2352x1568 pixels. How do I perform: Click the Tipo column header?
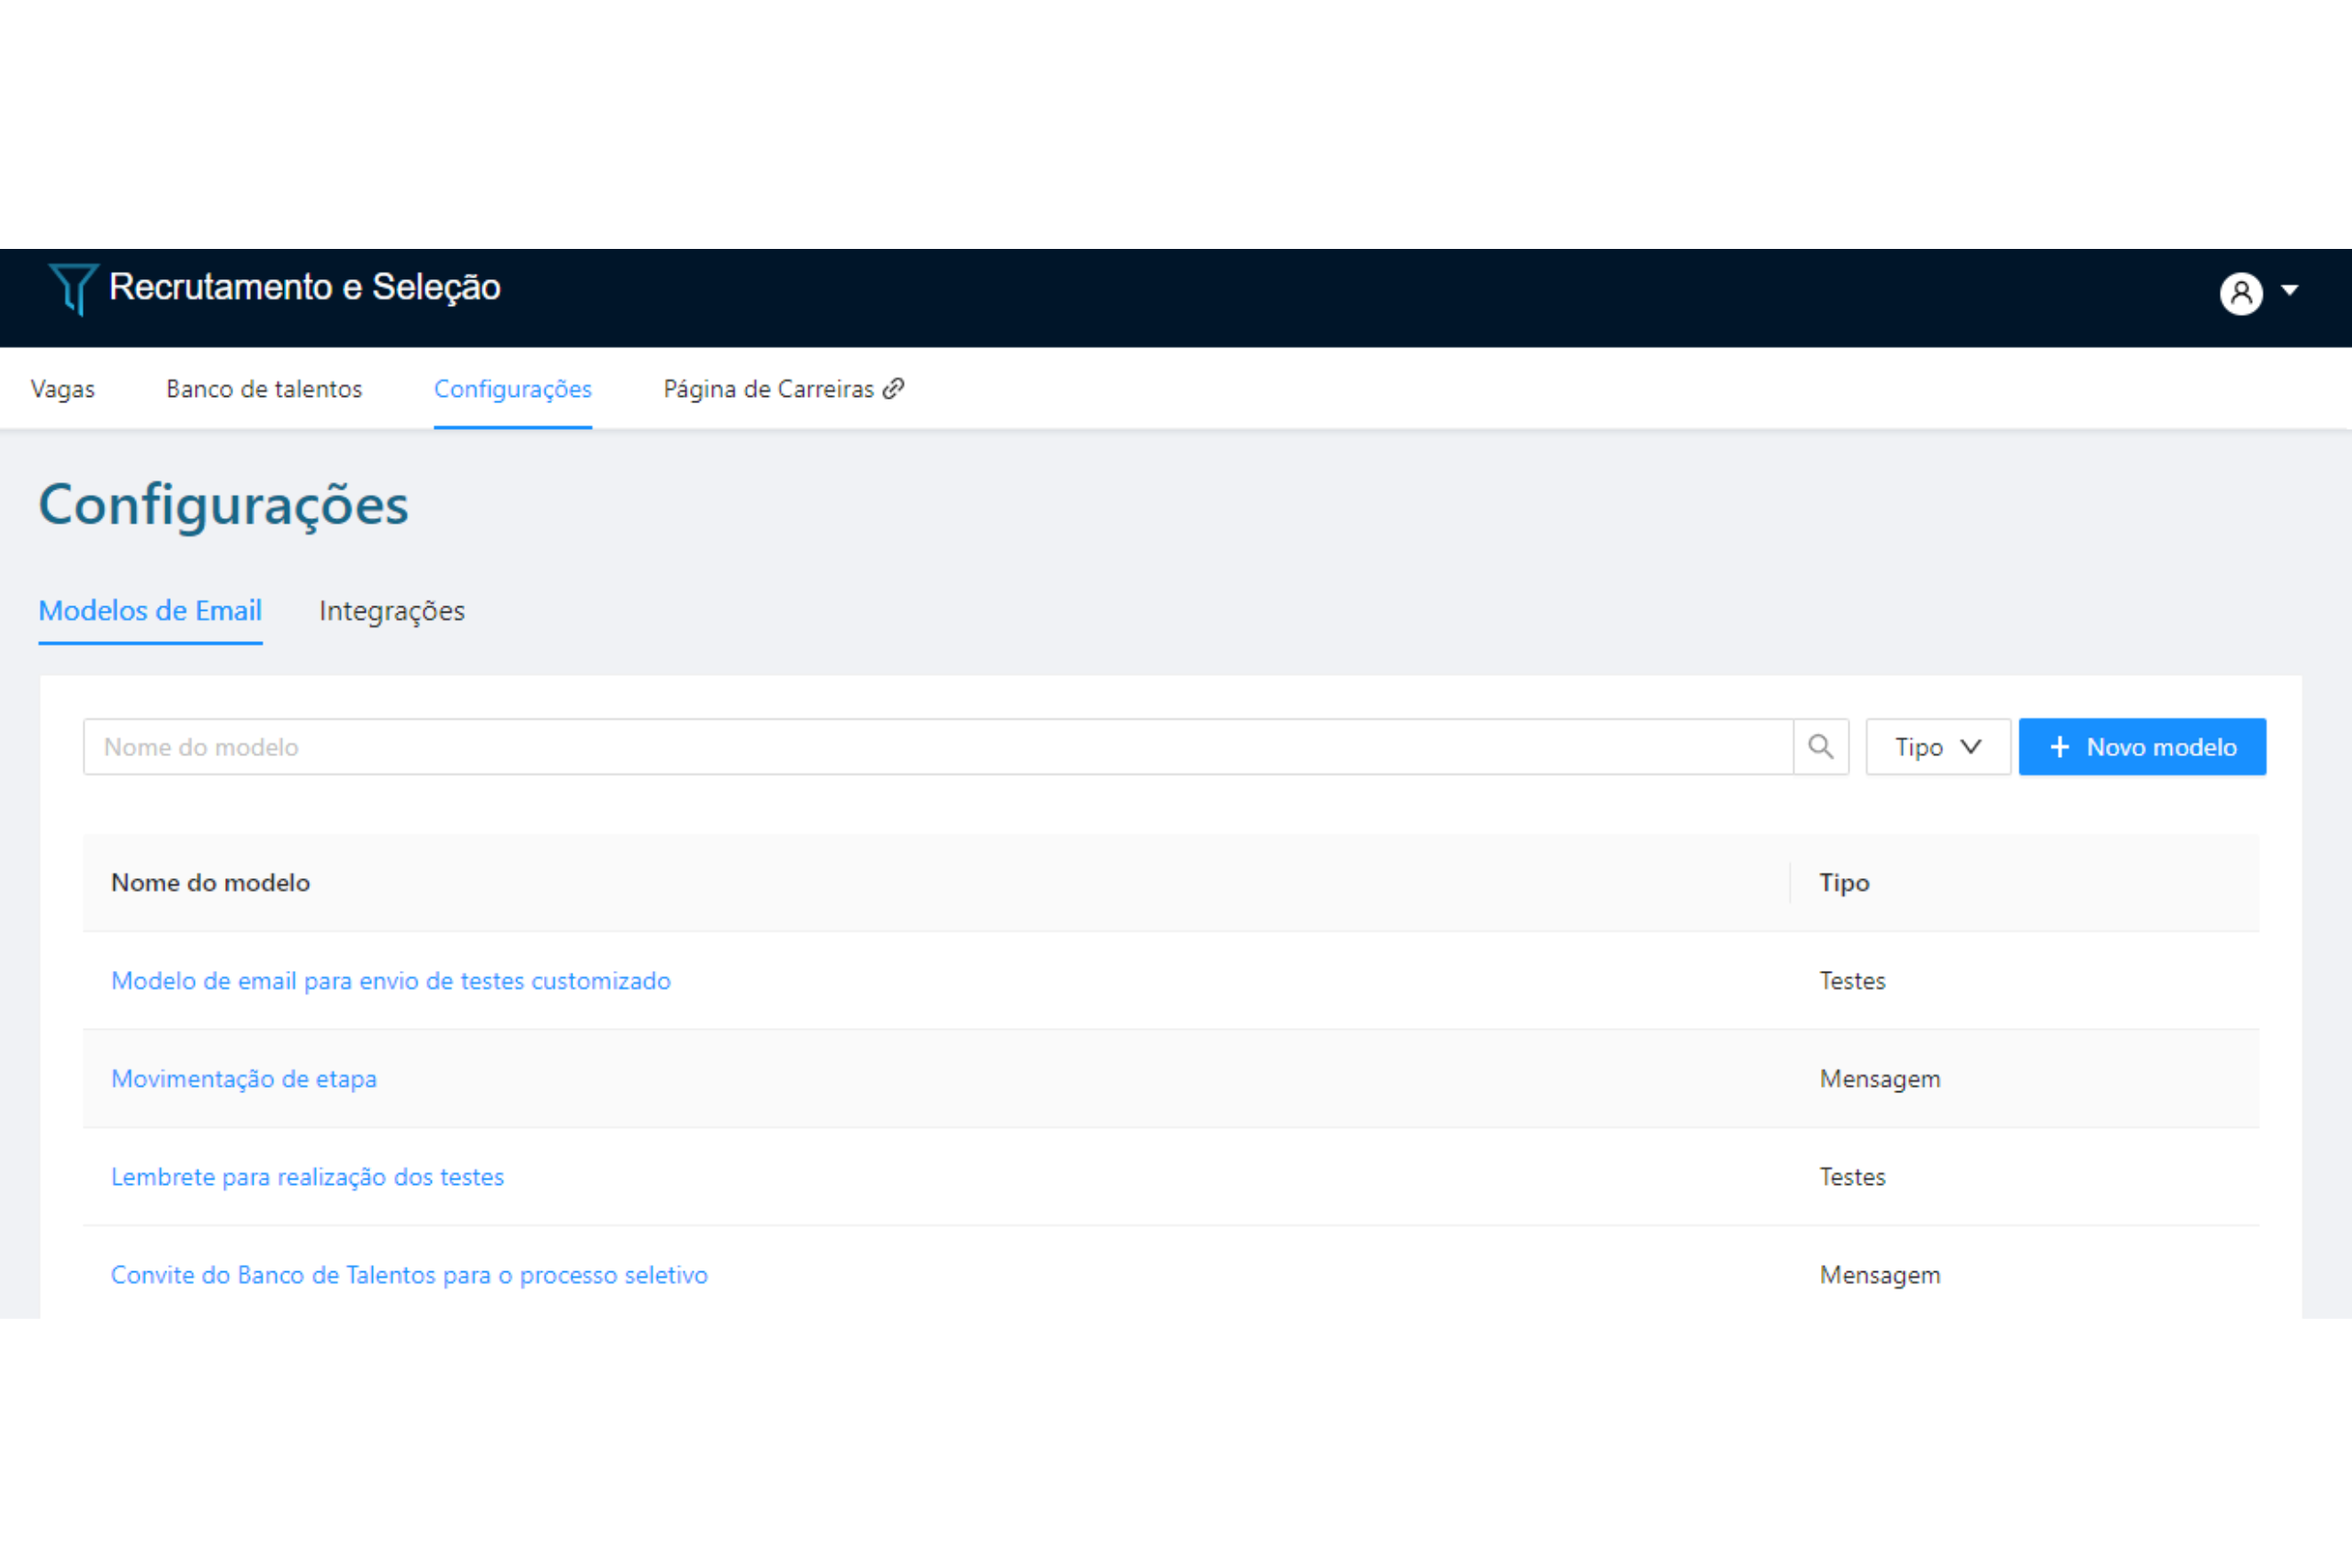coord(1843,883)
